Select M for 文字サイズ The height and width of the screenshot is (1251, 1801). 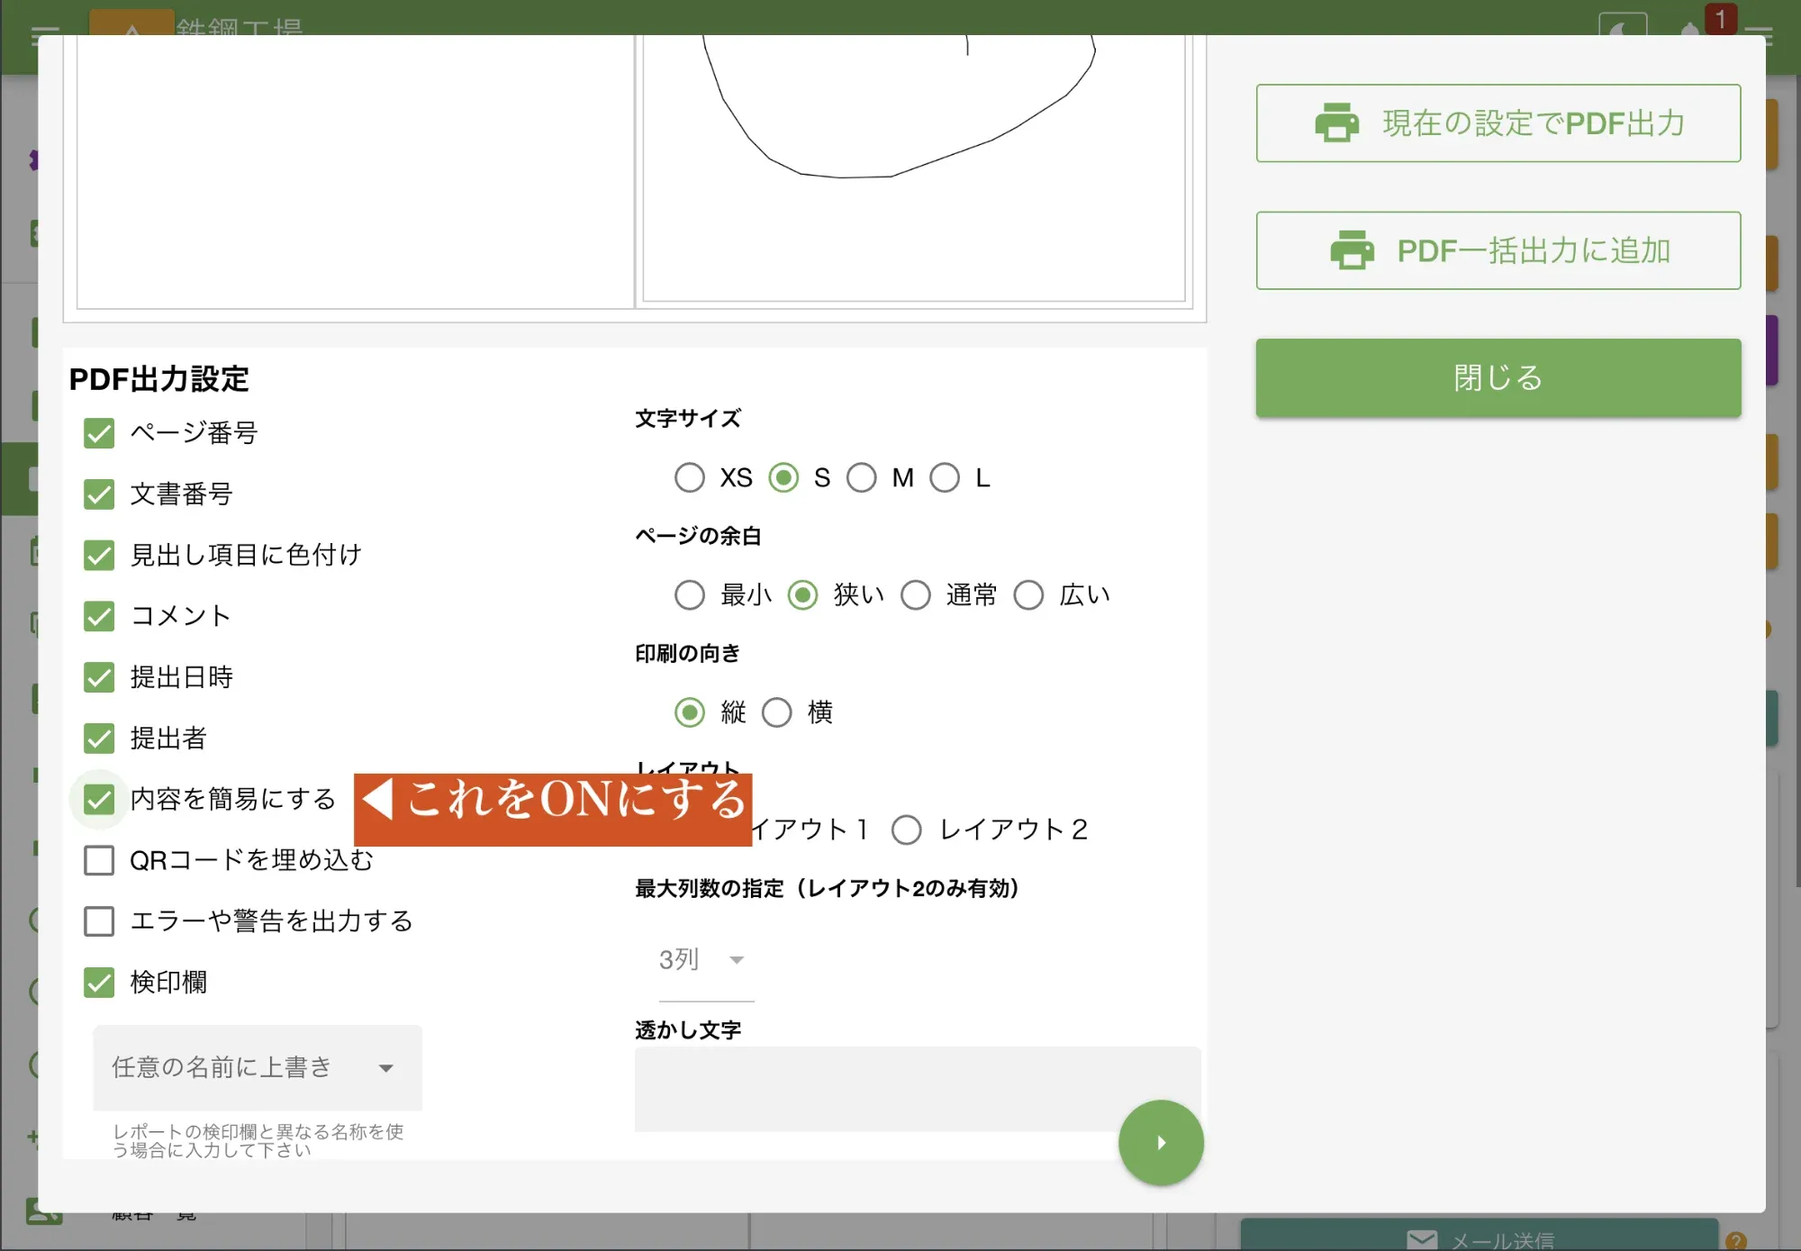coord(862,477)
